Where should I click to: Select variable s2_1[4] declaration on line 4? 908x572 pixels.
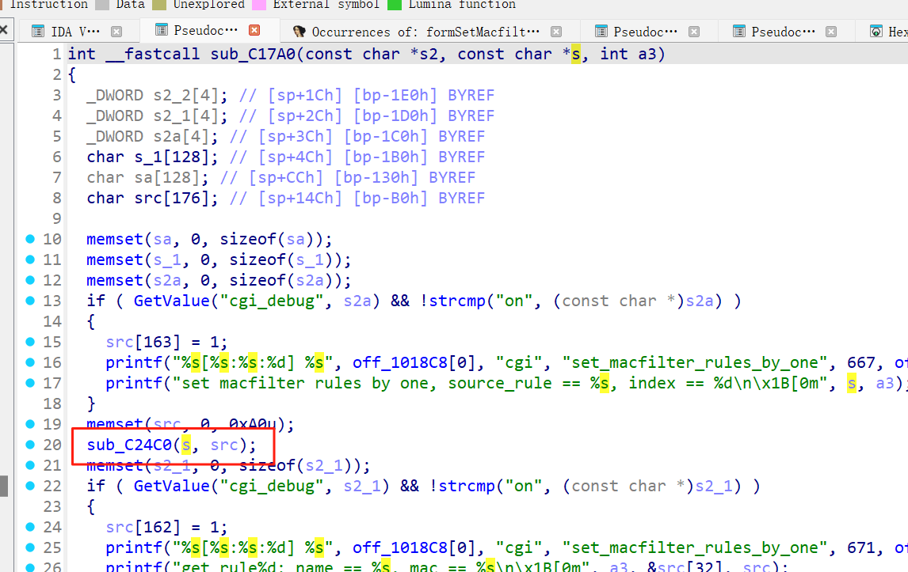(186, 116)
